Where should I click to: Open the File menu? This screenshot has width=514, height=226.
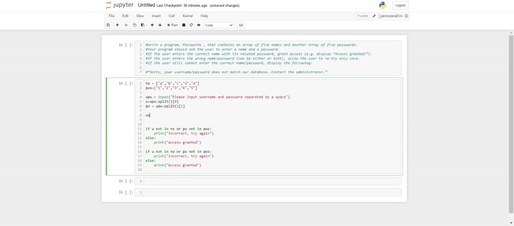(111, 16)
